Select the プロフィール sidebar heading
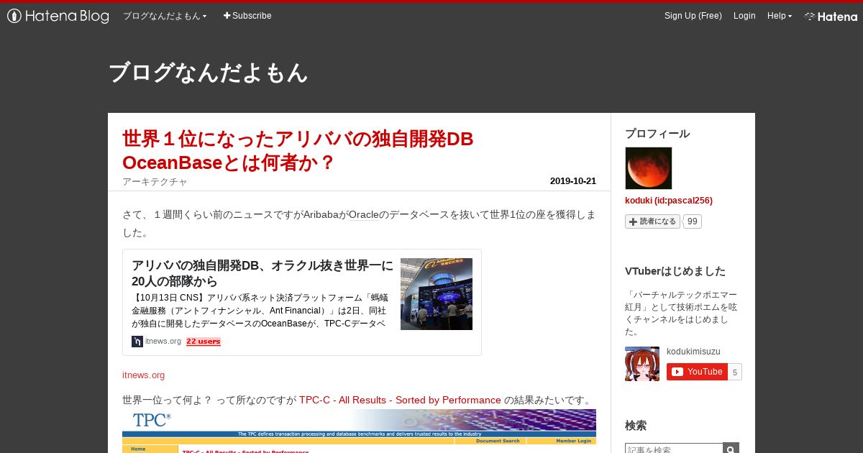 point(657,133)
